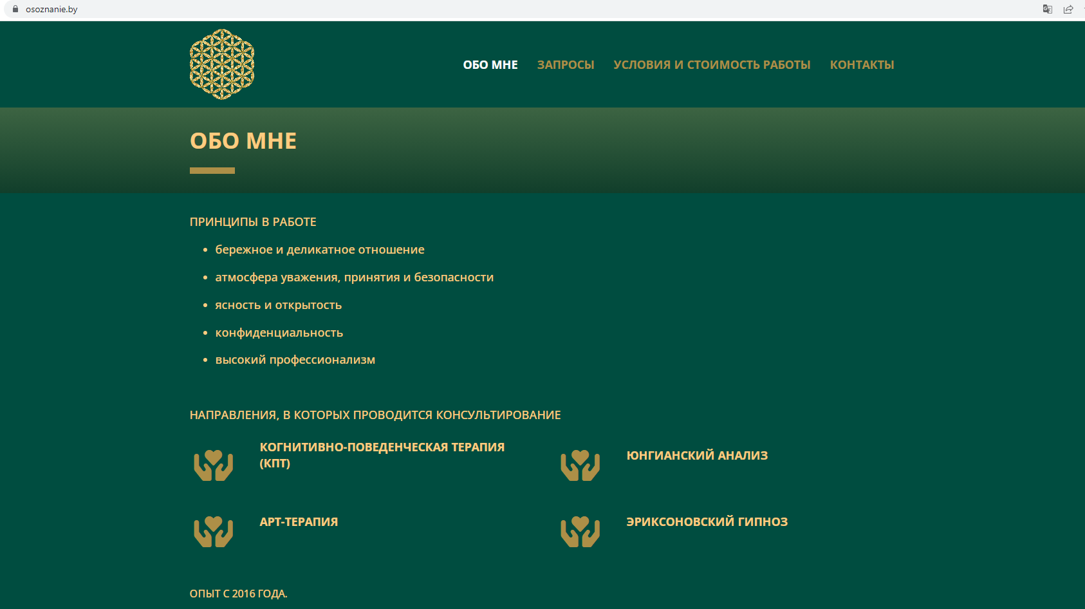Open УСЛОВИЯ И СТОИМОСТЬ РАБОТЫ page
Image resolution: width=1085 pixels, height=609 pixels.
[712, 65]
